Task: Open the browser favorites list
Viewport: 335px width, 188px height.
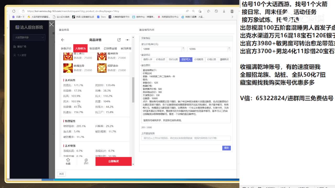Action: (x=209, y=11)
